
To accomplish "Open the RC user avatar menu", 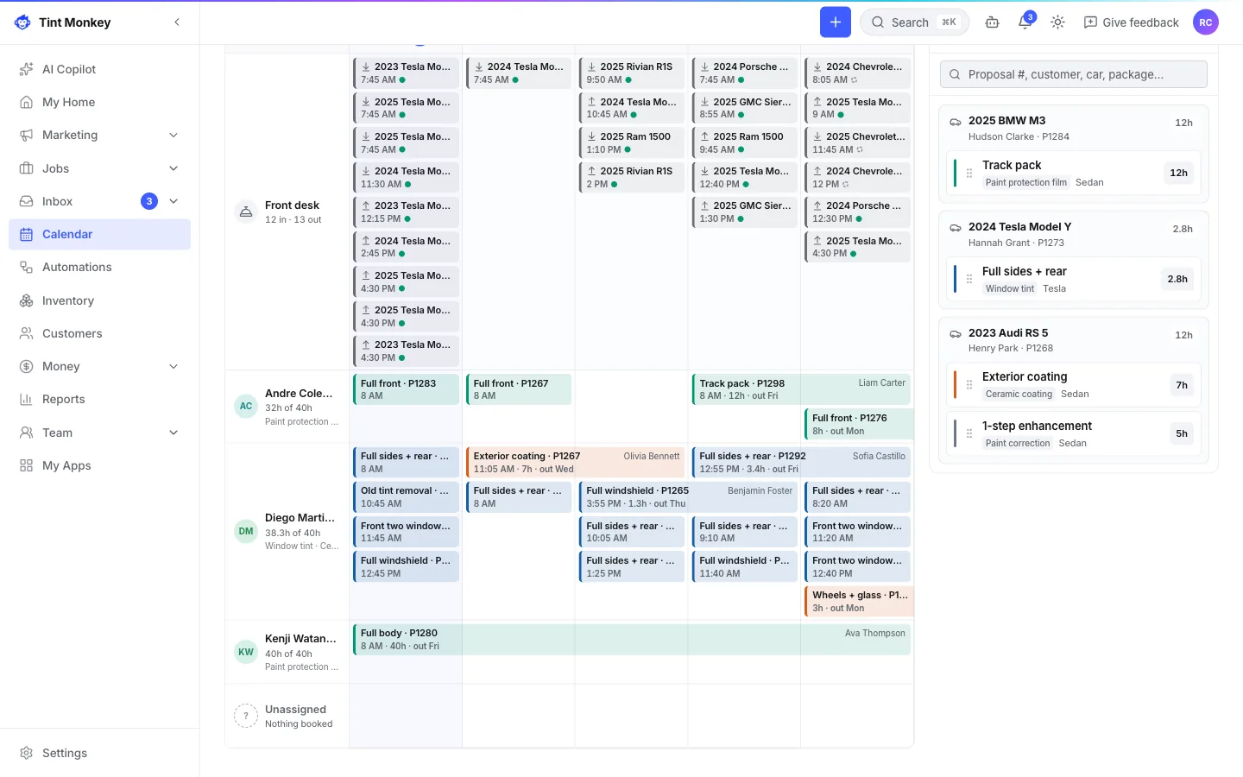I will [1206, 22].
